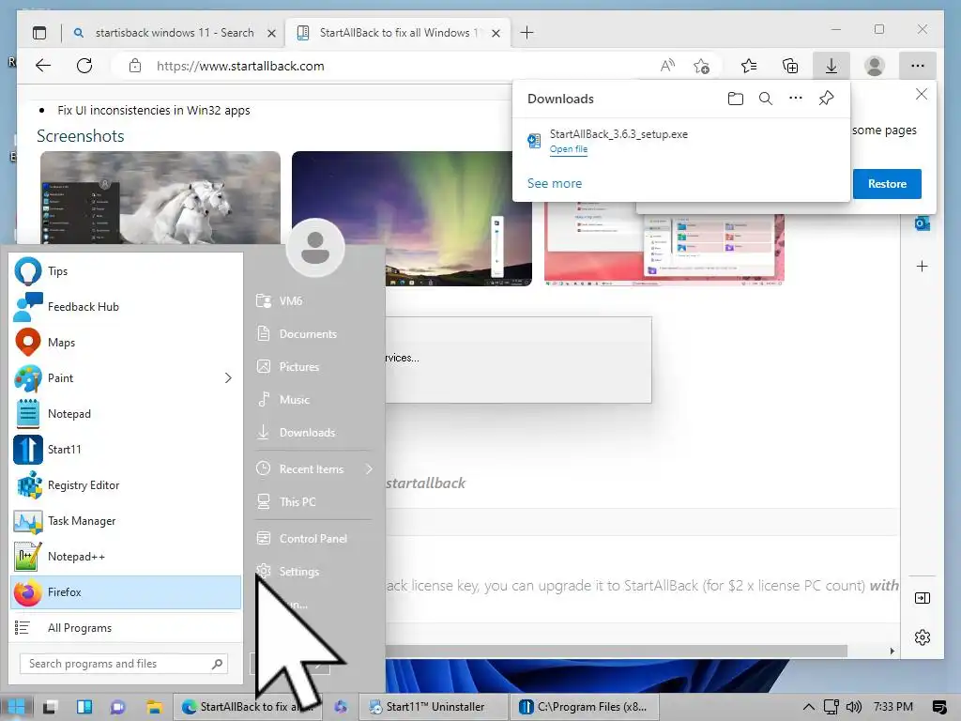Viewport: 961px width, 721px height.
Task: Click See more in Downloads panel
Action: (555, 183)
